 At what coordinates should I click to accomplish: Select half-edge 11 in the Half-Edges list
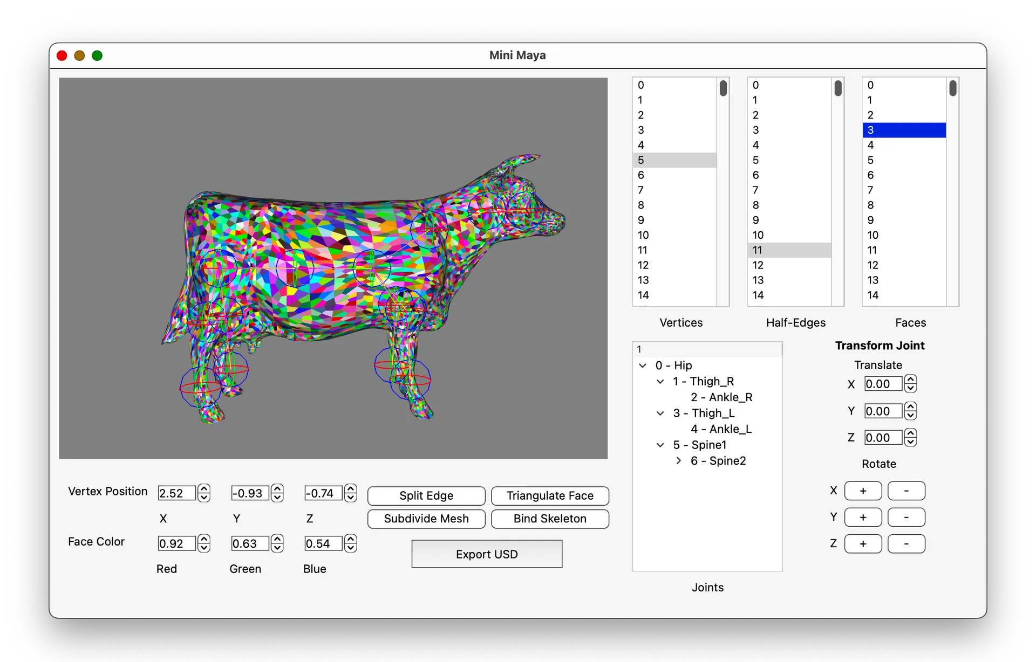coord(789,250)
